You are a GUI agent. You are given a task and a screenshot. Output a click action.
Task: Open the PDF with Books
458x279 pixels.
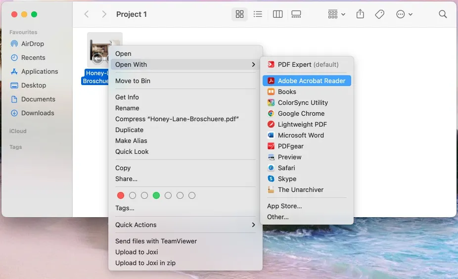tap(307, 92)
